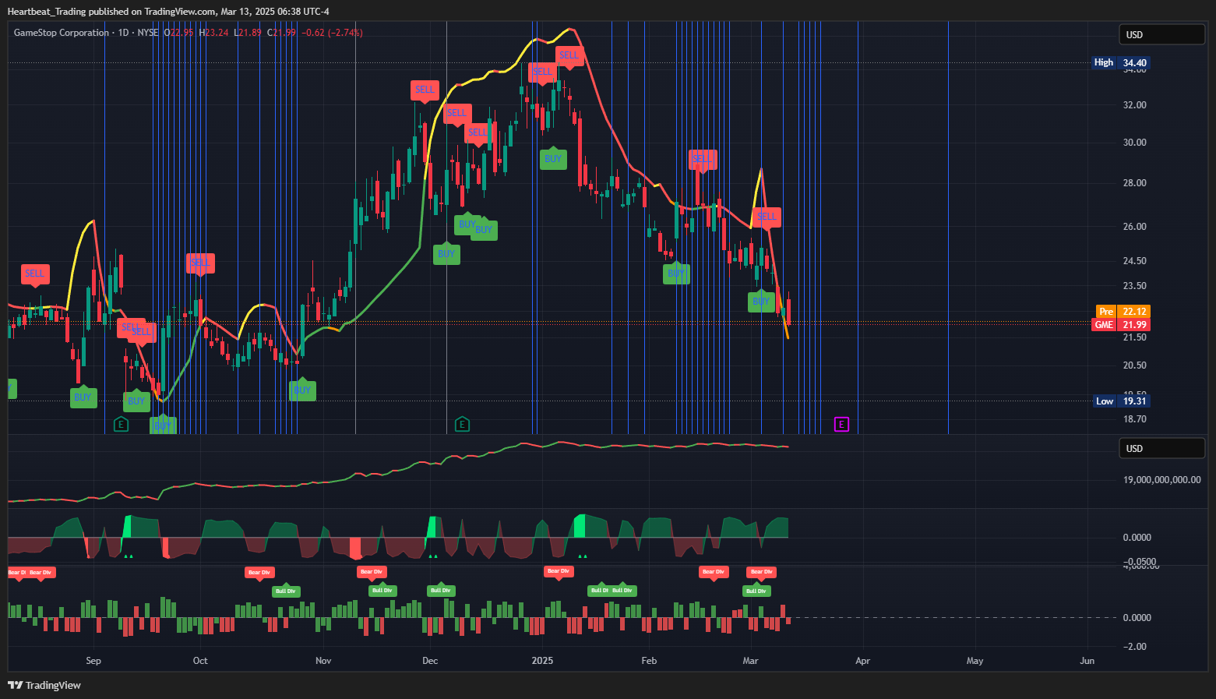This screenshot has width=1216, height=699.
Task: Click the 30.00 price axis value
Action: pos(1135,143)
